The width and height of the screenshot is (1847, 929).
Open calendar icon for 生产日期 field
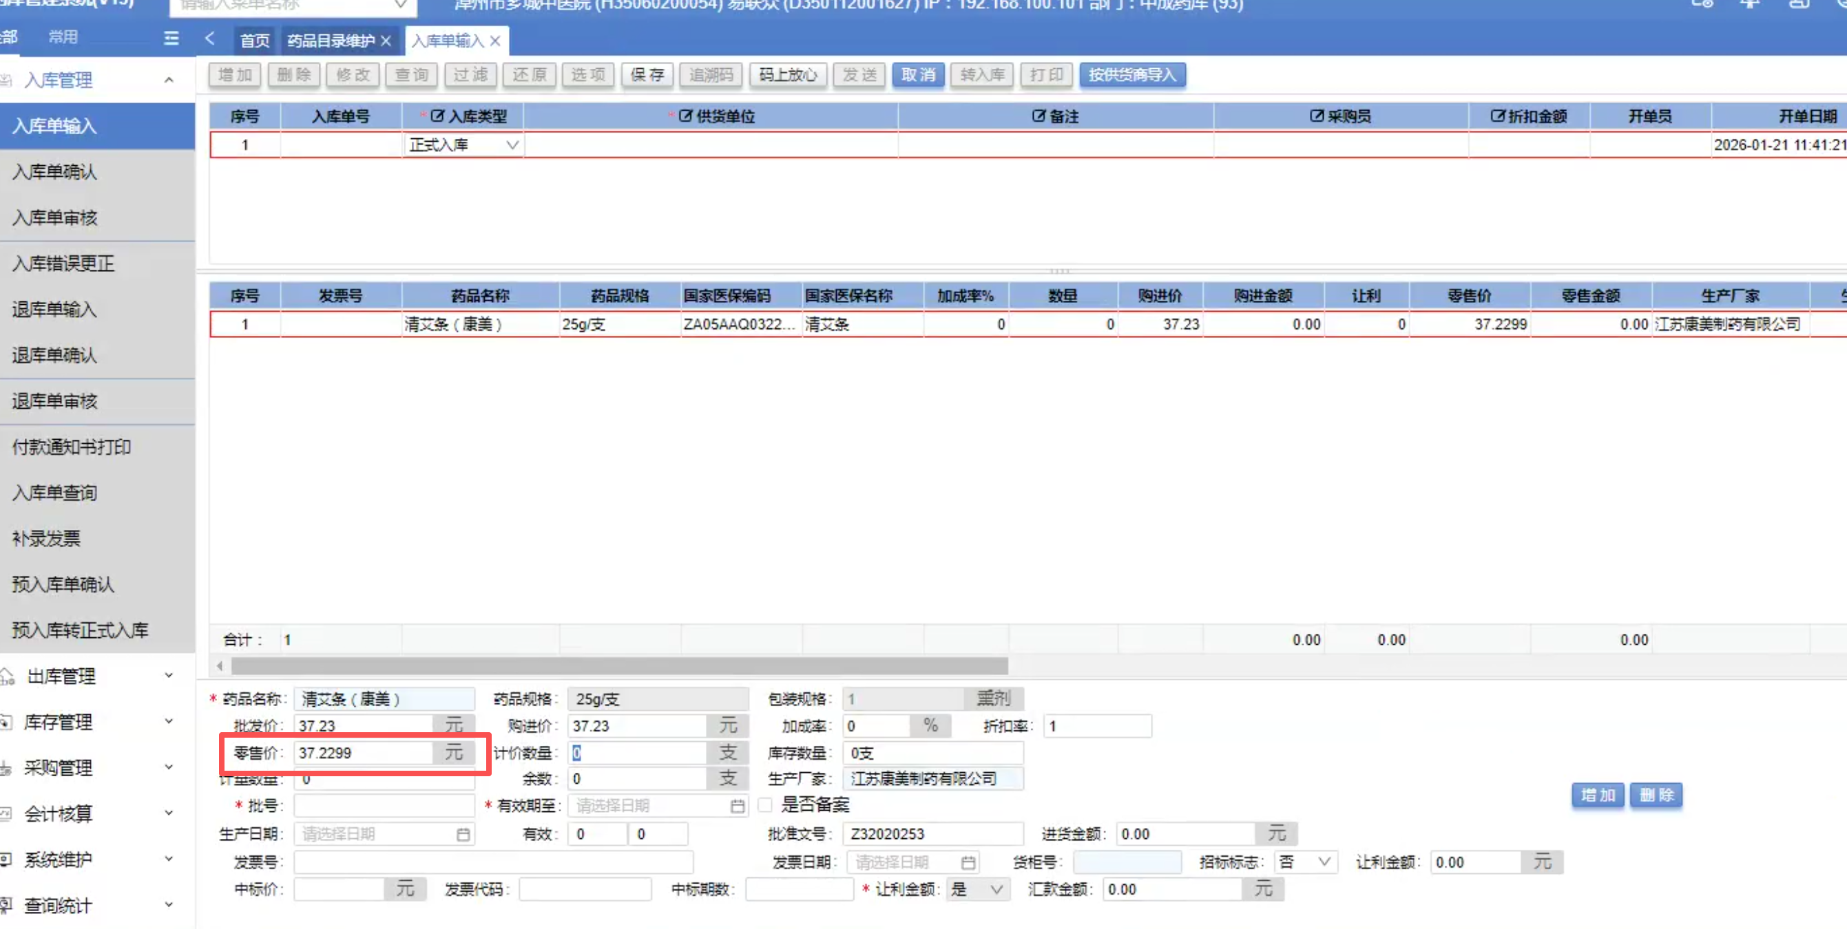pyautogui.click(x=463, y=834)
